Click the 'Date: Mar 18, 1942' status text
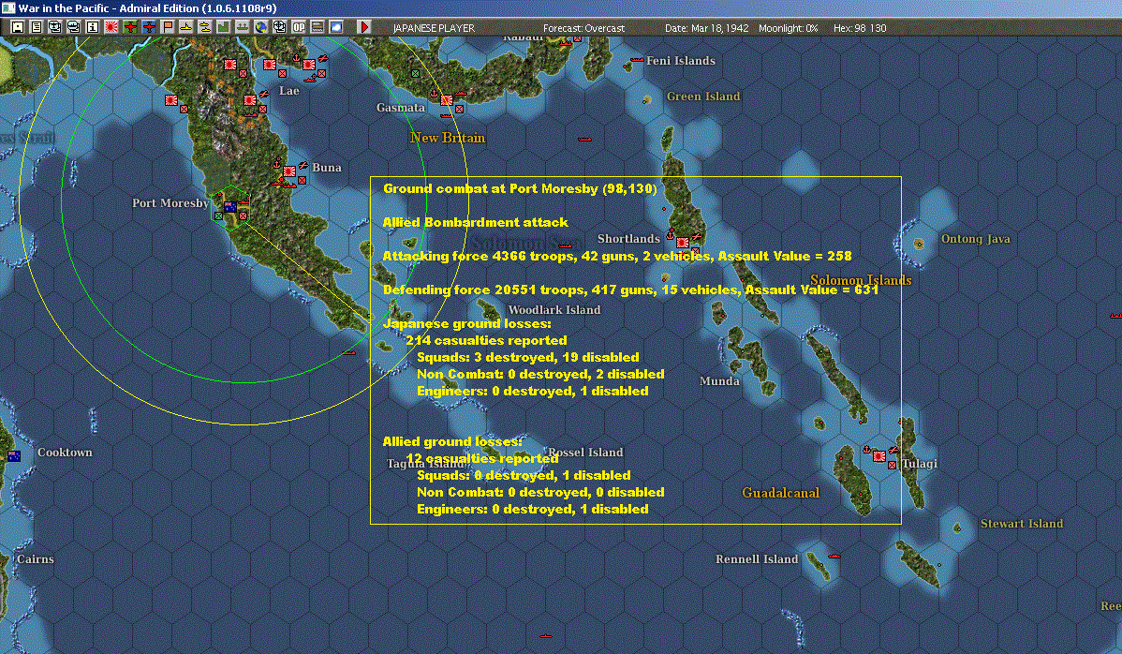 pyautogui.click(x=707, y=28)
